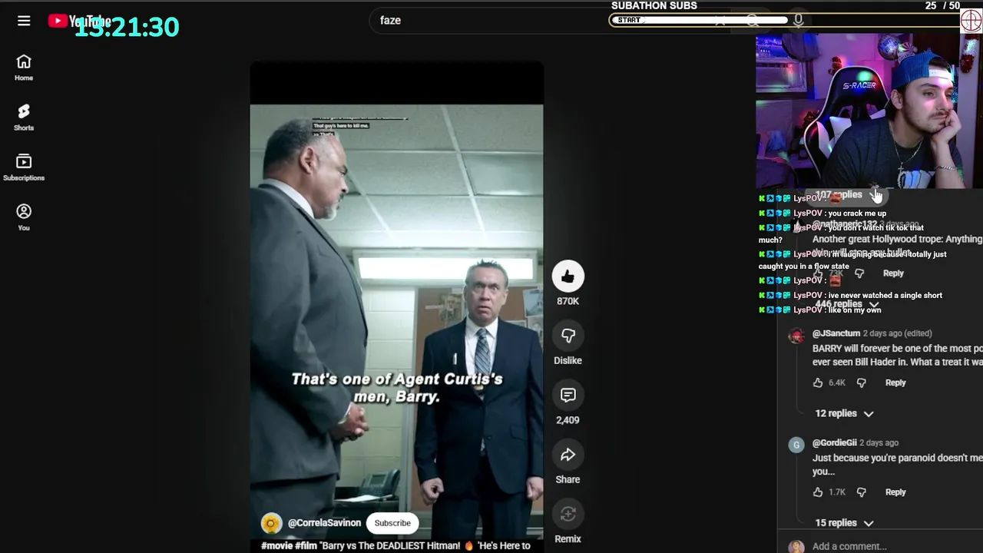Reply to the Hollywood trope comment

point(893,273)
